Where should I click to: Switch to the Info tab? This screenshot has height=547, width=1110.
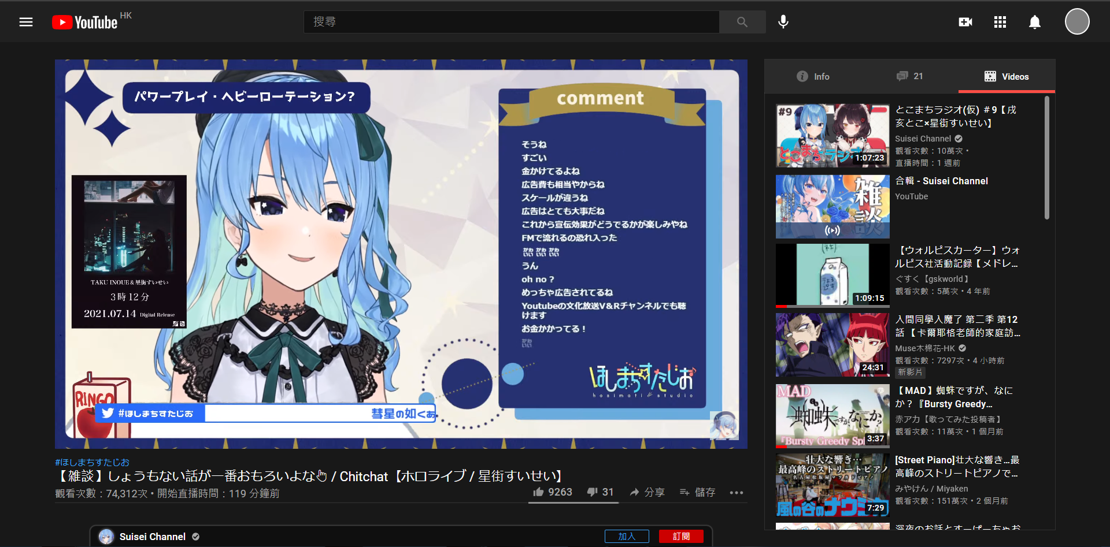(x=813, y=76)
